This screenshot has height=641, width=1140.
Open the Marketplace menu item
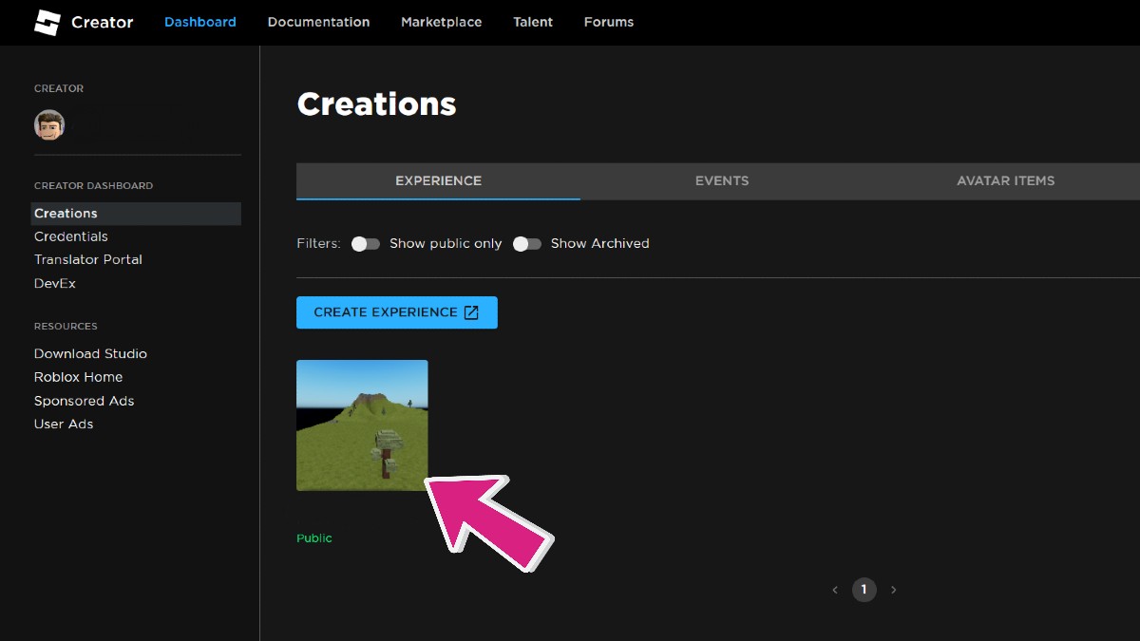tap(441, 22)
